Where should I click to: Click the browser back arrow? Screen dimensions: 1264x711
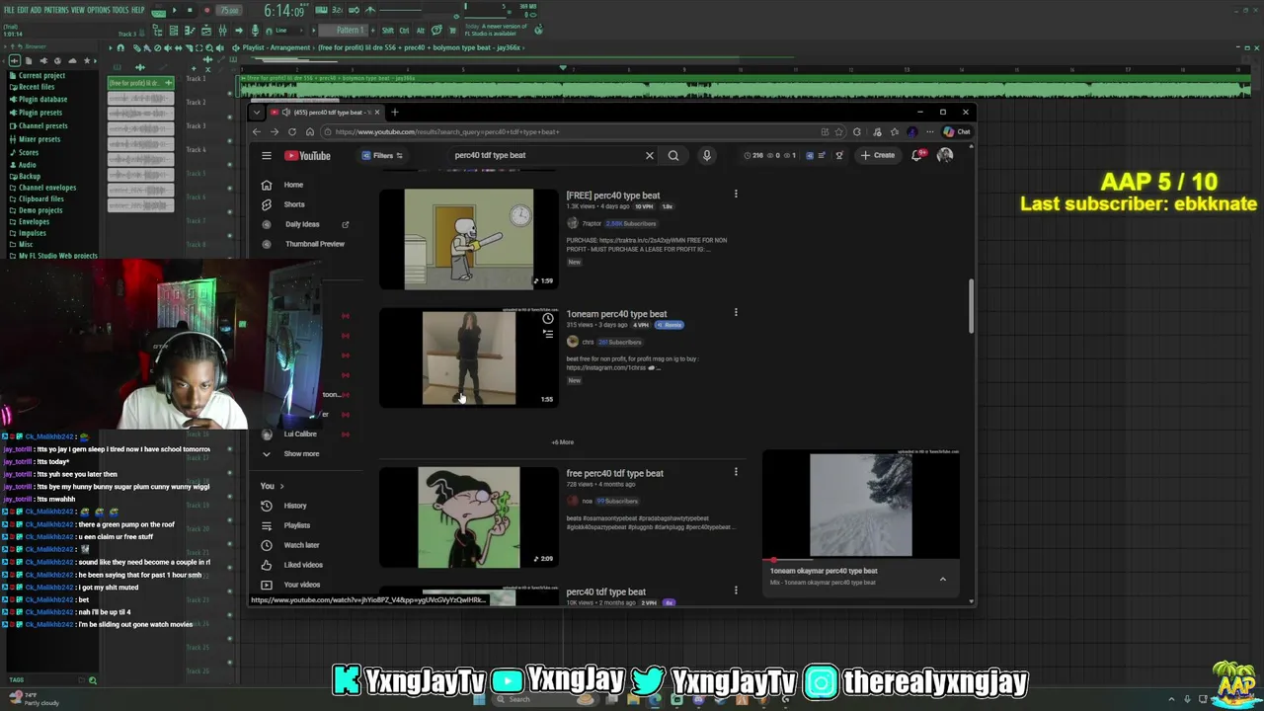click(257, 131)
